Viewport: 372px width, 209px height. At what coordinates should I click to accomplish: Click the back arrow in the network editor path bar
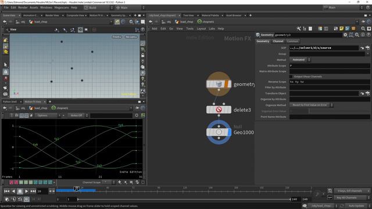[x=151, y=22]
